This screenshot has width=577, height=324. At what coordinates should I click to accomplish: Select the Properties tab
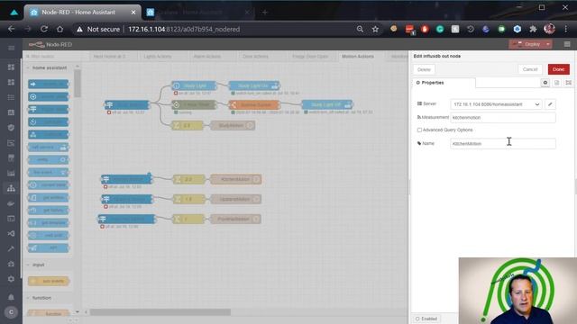pos(444,83)
